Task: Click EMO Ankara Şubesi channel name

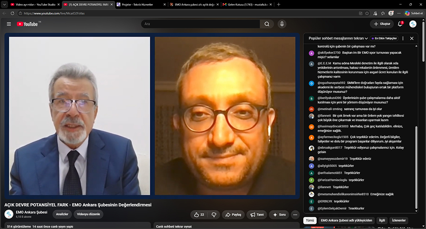Action: tap(32, 212)
